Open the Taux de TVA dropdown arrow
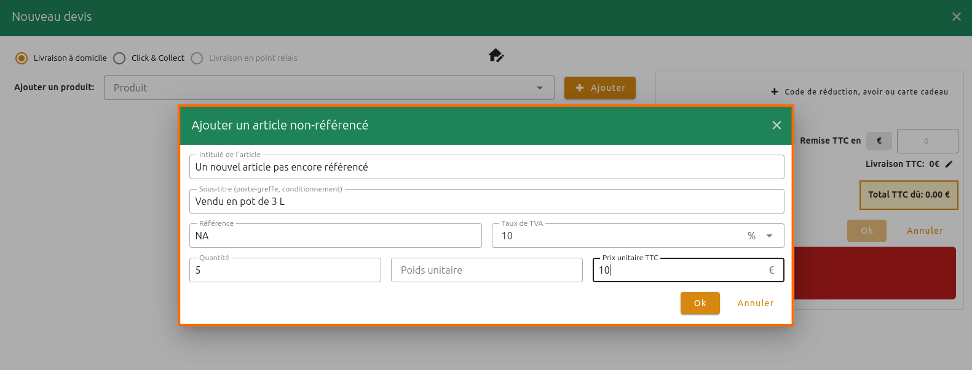This screenshot has width=972, height=370. point(769,236)
